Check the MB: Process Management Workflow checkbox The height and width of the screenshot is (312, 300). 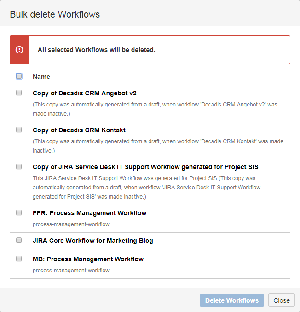(19, 259)
